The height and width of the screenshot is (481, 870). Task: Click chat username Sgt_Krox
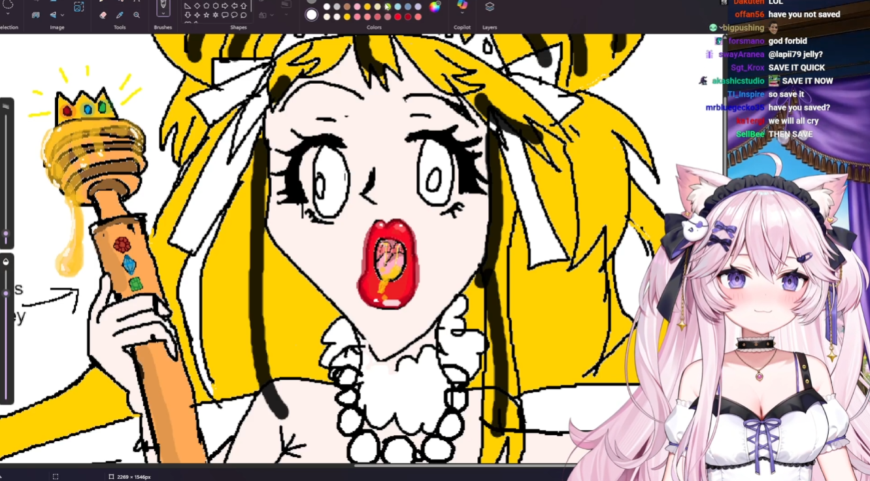pos(747,67)
